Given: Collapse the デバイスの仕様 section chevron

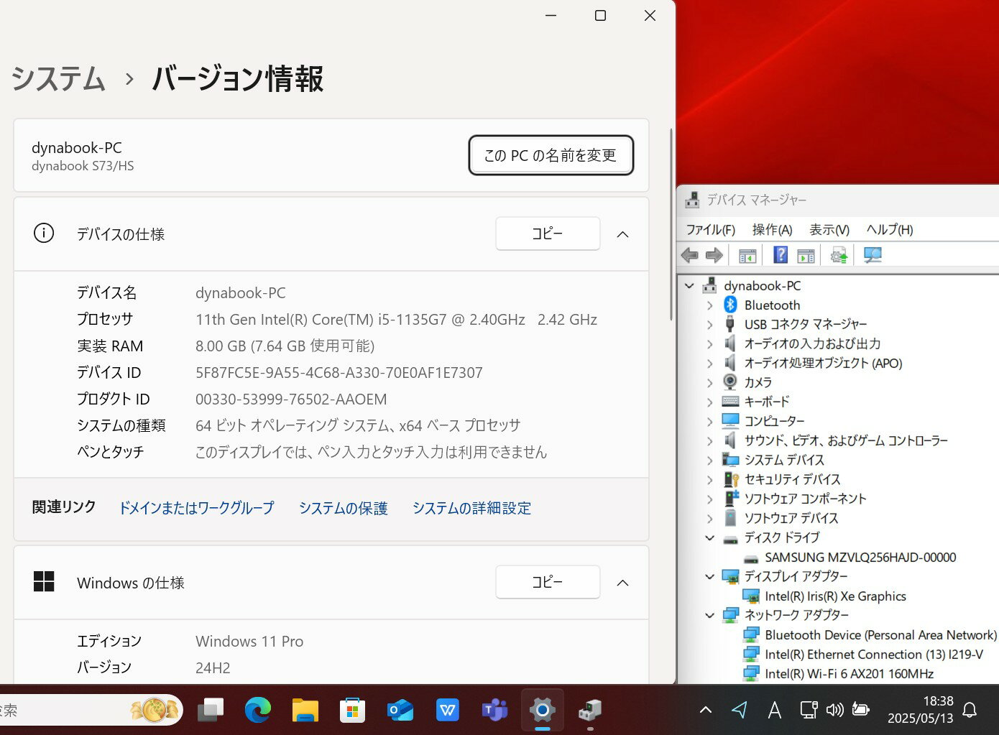Looking at the screenshot, I should 622,234.
